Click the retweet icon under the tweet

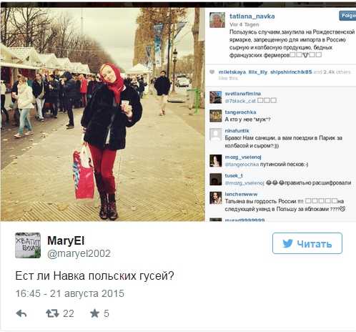[52, 313]
